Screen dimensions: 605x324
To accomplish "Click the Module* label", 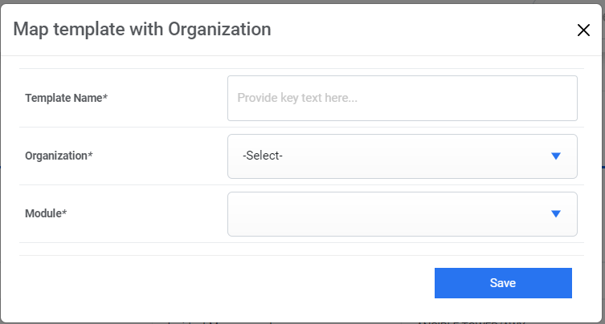I will point(46,213).
